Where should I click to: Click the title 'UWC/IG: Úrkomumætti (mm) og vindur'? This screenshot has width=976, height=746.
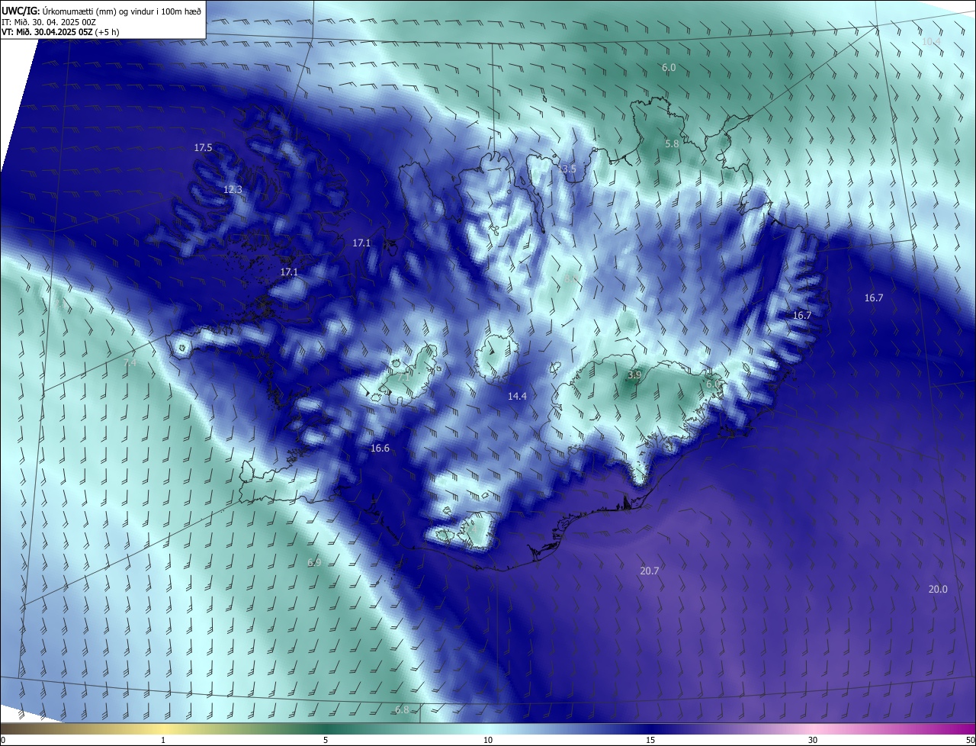(101, 10)
